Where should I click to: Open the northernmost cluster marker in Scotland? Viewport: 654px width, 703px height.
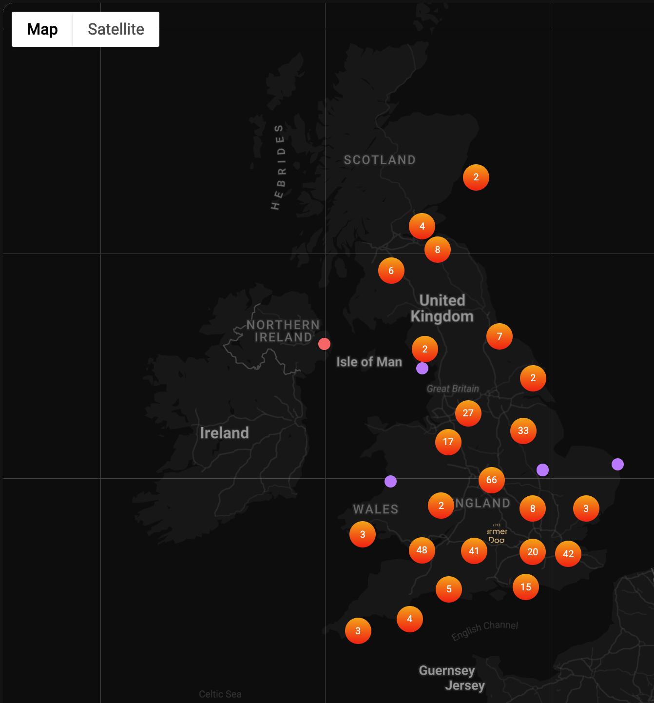pos(476,177)
